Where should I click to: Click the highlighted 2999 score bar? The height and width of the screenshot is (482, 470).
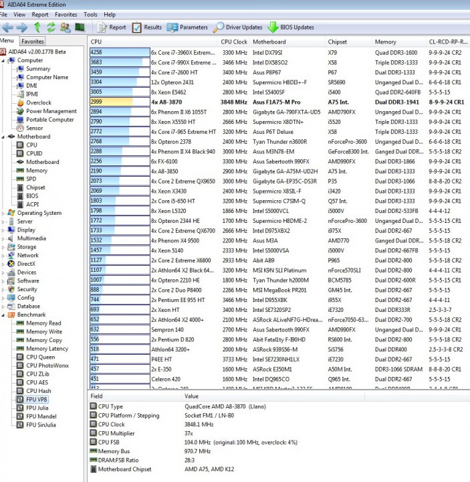click(x=120, y=102)
